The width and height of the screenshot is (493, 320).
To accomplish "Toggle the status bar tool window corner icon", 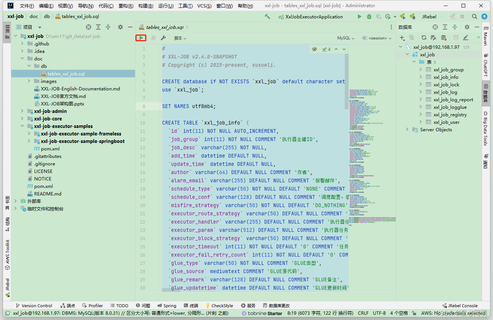I will pyautogui.click(x=7, y=313).
